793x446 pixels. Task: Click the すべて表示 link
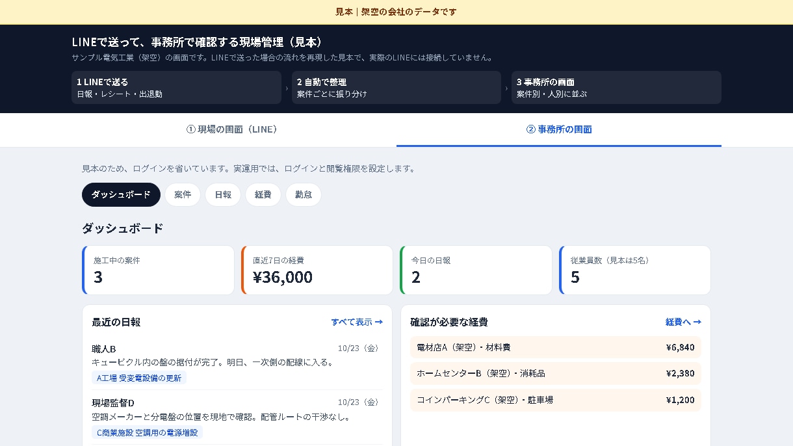pos(357,322)
